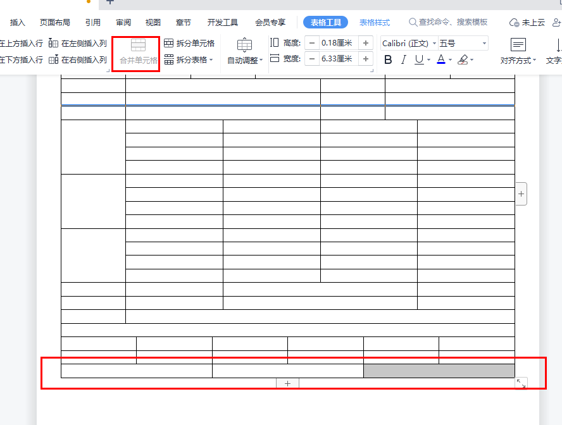Expand underline style options arrow
562x425 pixels.
[x=428, y=60]
